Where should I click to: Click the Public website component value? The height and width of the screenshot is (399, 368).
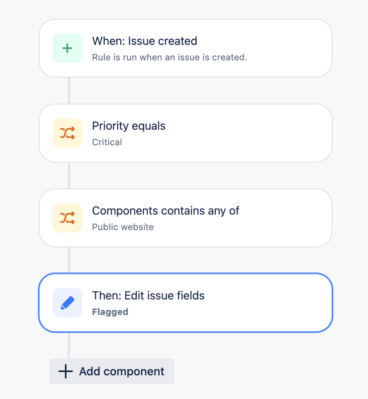tap(123, 227)
